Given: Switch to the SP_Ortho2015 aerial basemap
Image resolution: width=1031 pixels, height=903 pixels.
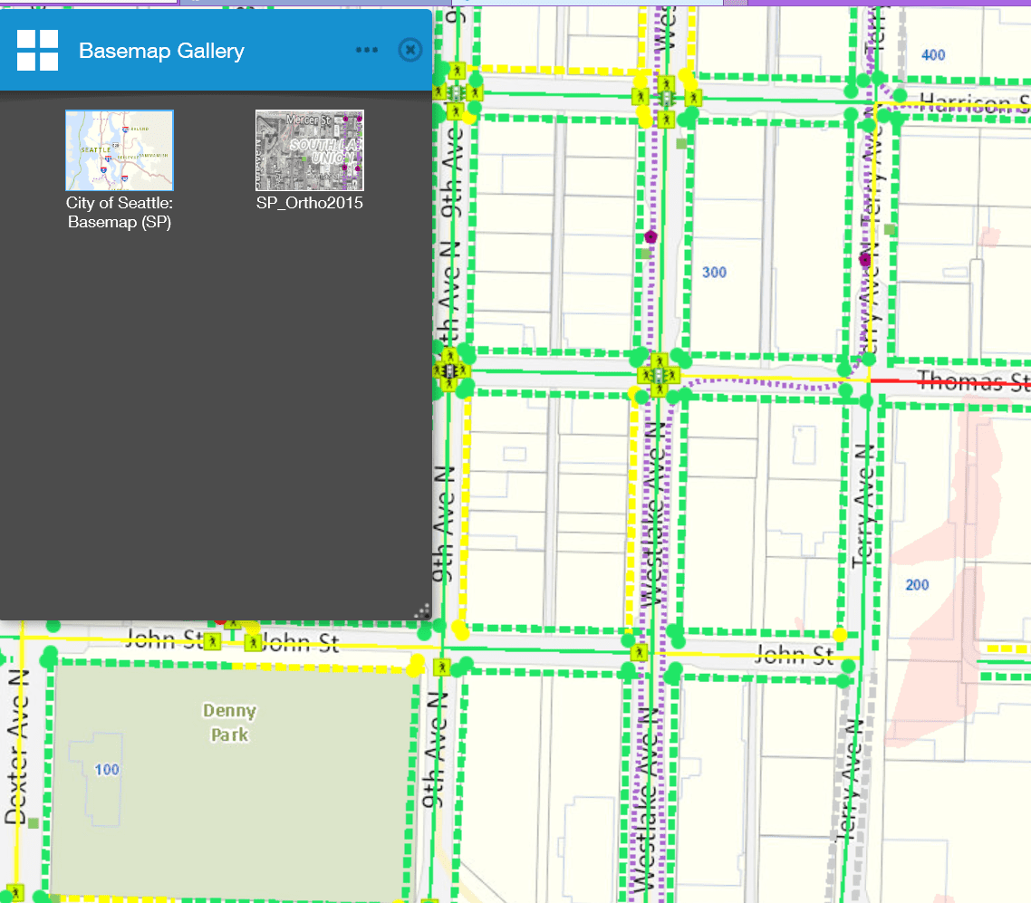Looking at the screenshot, I should [x=309, y=149].
